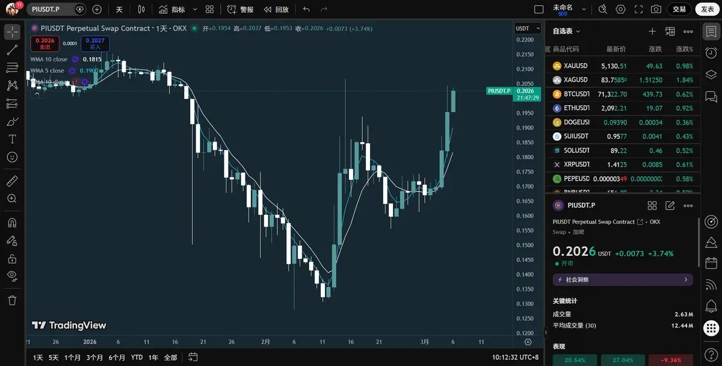Click the 交易 trade button
The image size is (722, 366).
[x=679, y=9]
